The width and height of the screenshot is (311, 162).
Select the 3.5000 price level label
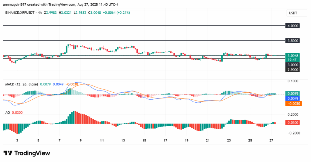tap(292, 41)
